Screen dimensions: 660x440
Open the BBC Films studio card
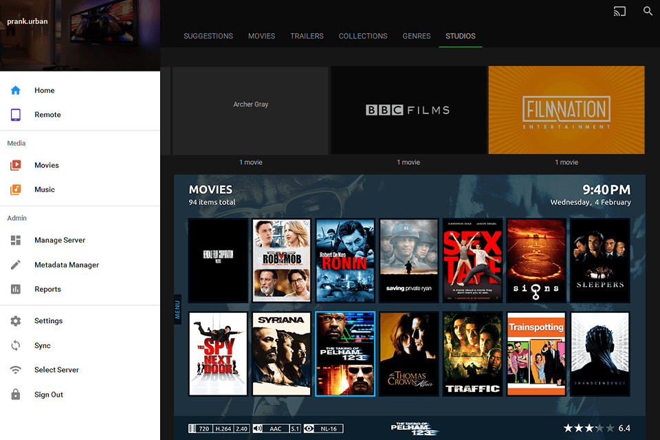408,110
